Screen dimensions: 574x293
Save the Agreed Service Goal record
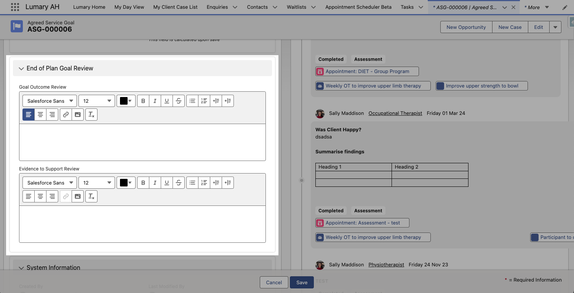pyautogui.click(x=302, y=282)
